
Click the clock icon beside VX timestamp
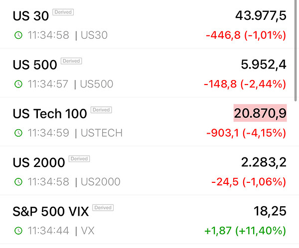click(18, 231)
